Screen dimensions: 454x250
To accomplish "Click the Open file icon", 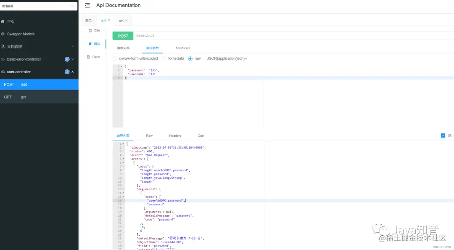I will coord(89,57).
